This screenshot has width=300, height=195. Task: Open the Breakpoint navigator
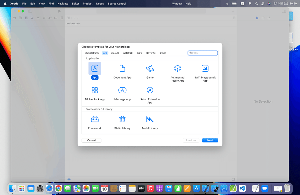[56, 18]
